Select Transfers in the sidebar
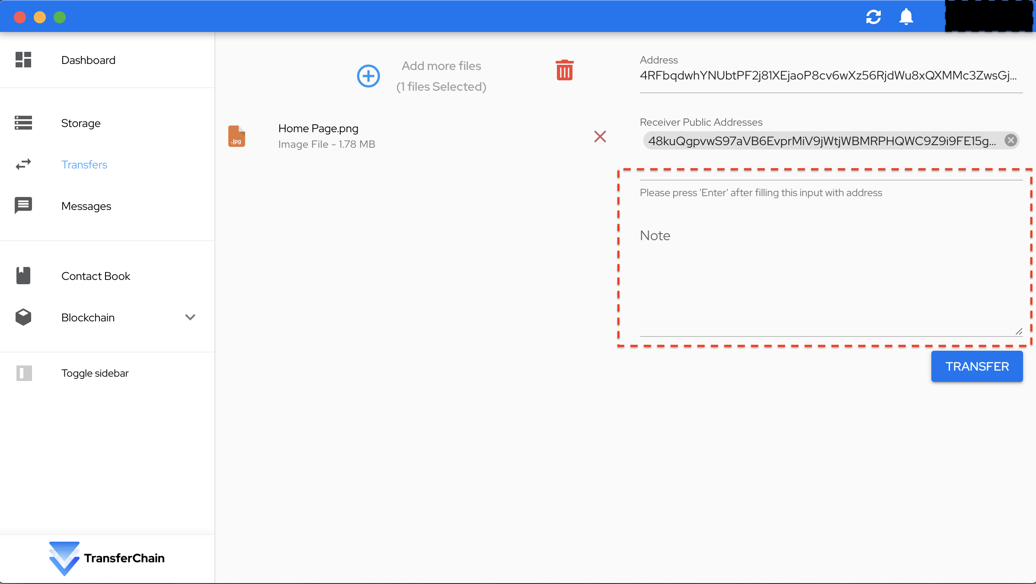Image resolution: width=1036 pixels, height=584 pixels. pos(84,165)
